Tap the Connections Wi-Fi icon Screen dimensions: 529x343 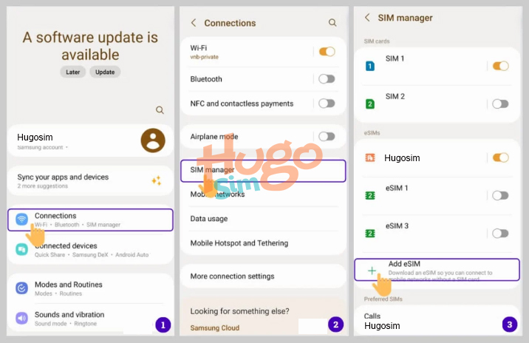tap(21, 220)
